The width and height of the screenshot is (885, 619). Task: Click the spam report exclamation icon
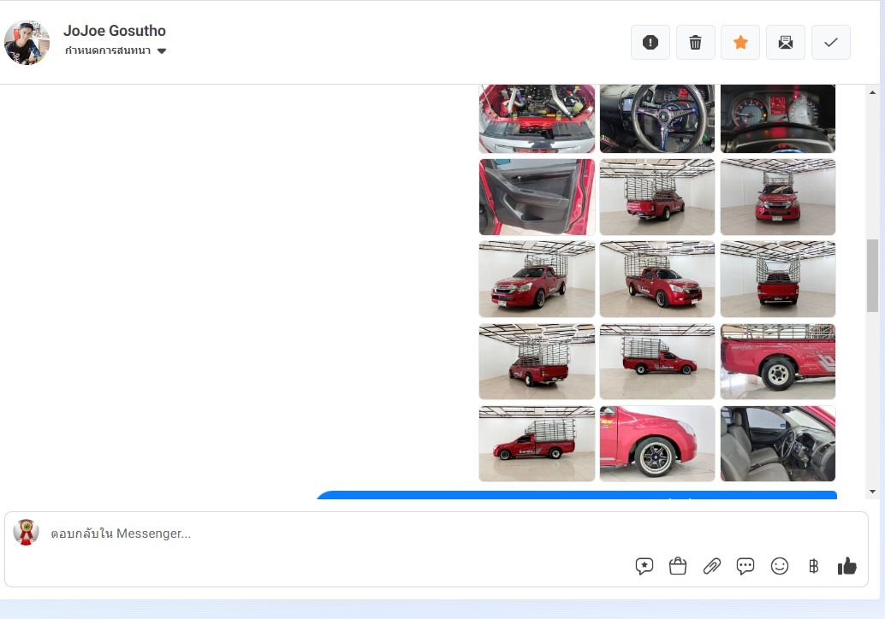point(650,43)
